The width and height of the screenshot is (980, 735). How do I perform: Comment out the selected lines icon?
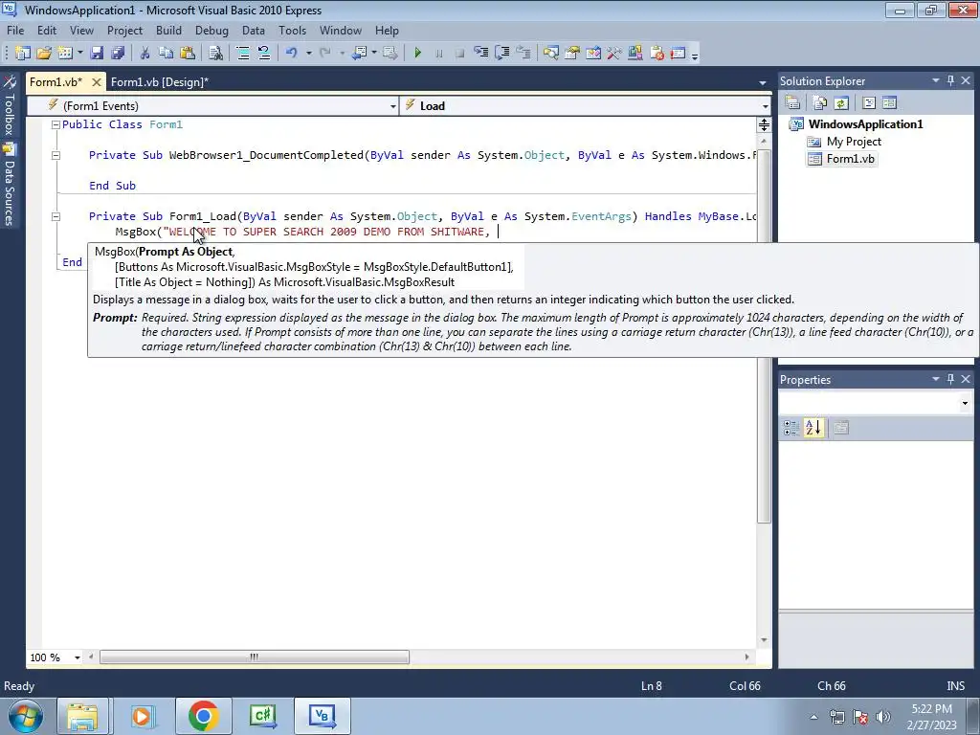[x=243, y=54]
